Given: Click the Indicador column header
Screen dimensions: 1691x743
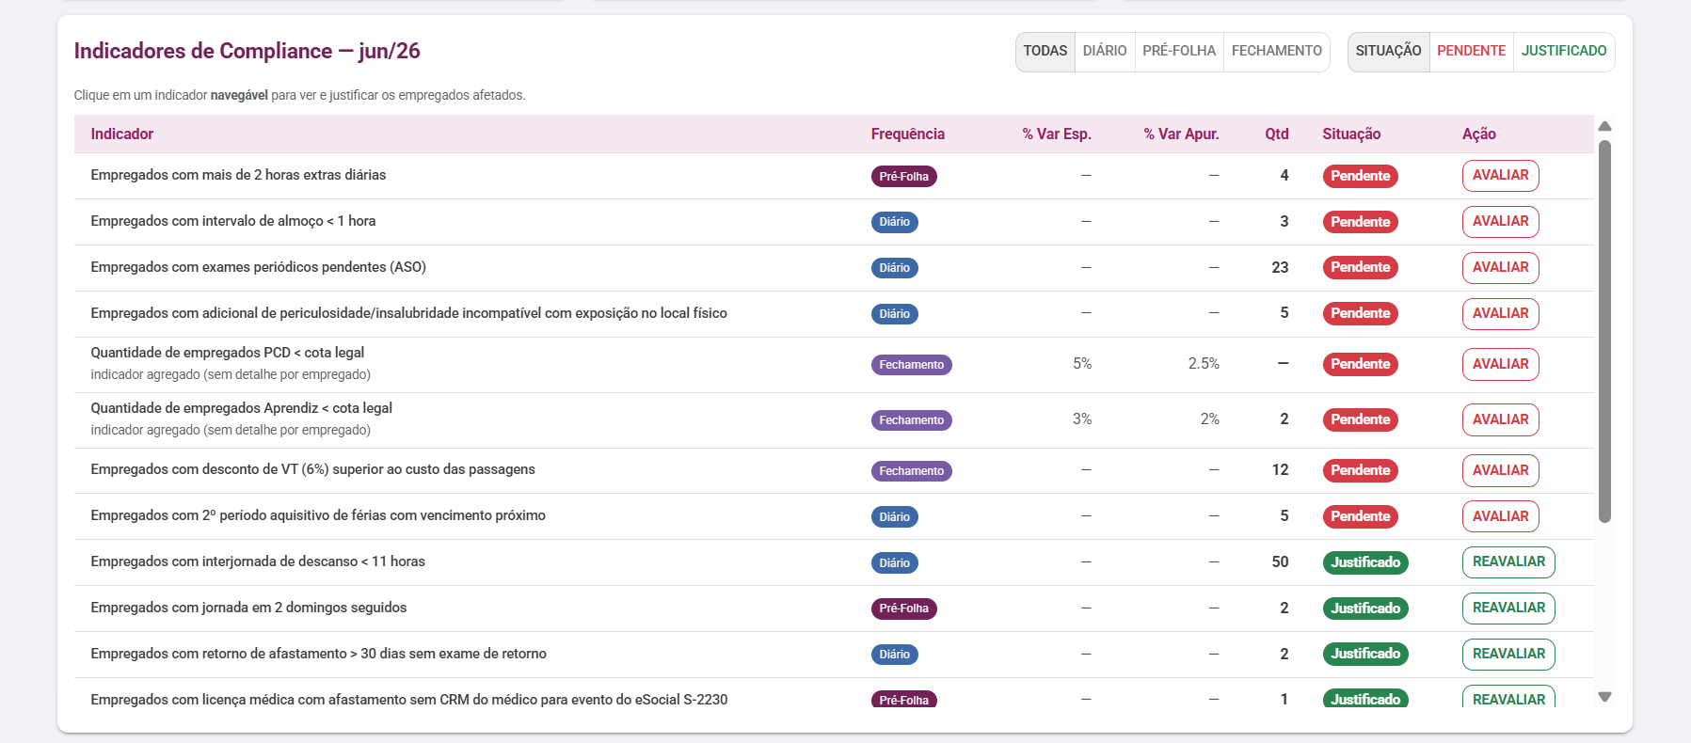Looking at the screenshot, I should pos(122,134).
